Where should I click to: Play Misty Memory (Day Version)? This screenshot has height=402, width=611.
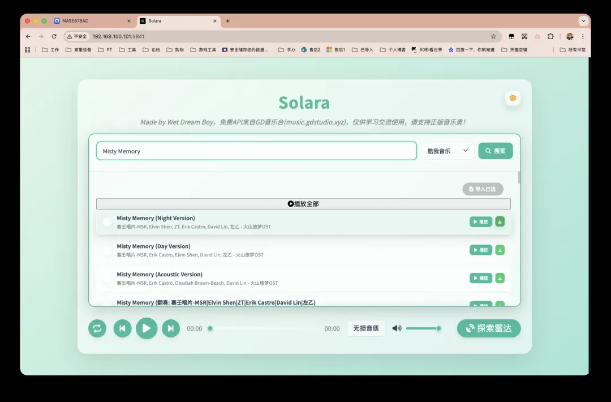pyautogui.click(x=480, y=250)
